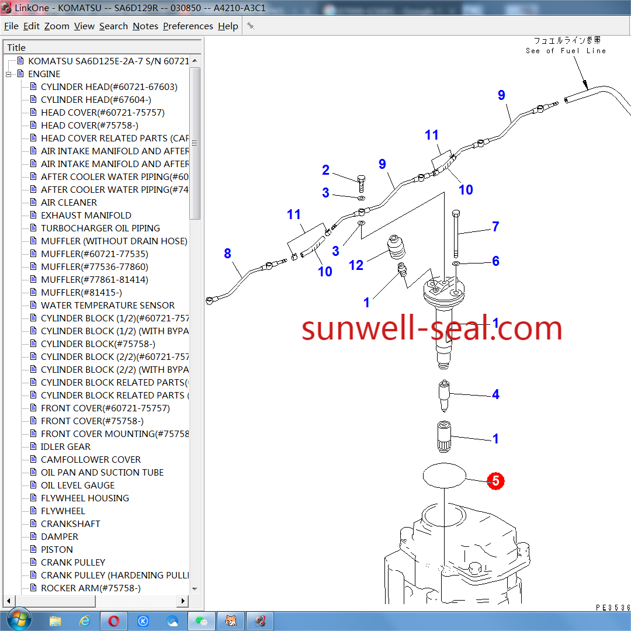
Task: Open Windows Explorer folder in taskbar
Action: pyautogui.click(x=56, y=620)
